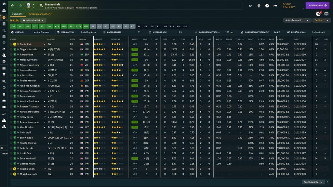Open the search magnifier in the top bar
This screenshot has width=333, height=187.
click(x=41, y=6)
